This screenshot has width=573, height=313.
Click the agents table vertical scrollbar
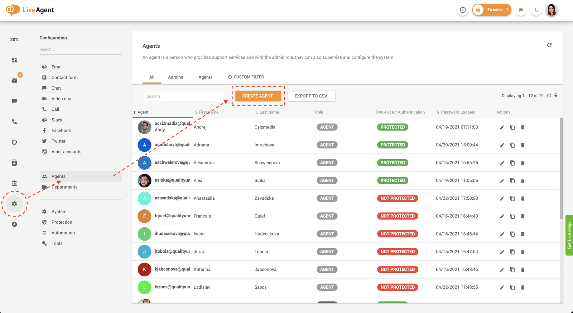point(561,169)
